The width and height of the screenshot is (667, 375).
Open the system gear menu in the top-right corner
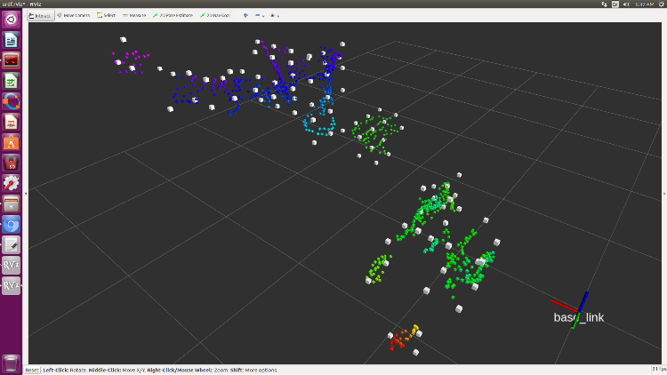pos(659,4)
